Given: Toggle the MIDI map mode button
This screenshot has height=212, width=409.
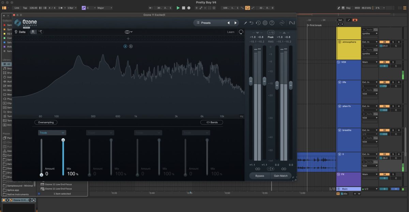Looking at the screenshot, I should (x=357, y=8).
